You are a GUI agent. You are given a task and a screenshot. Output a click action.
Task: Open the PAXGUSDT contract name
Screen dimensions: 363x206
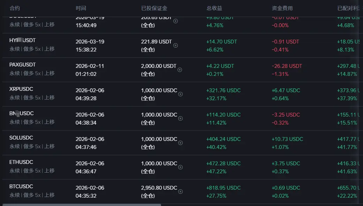tap(22, 65)
